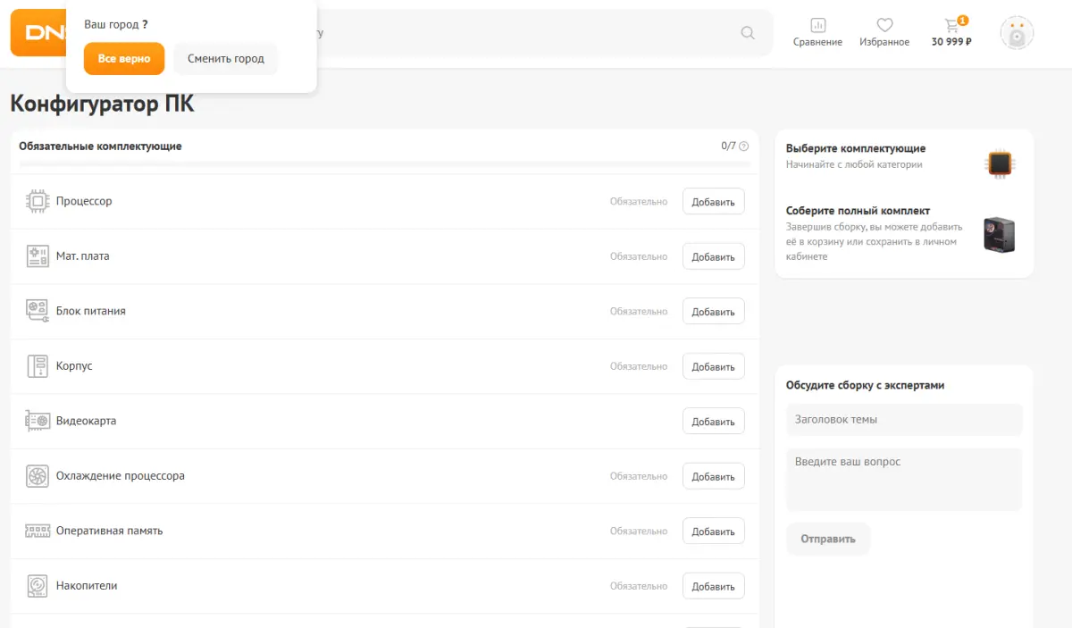
Task: Focus the Введите ваш вопрос text area
Action: [904, 480]
